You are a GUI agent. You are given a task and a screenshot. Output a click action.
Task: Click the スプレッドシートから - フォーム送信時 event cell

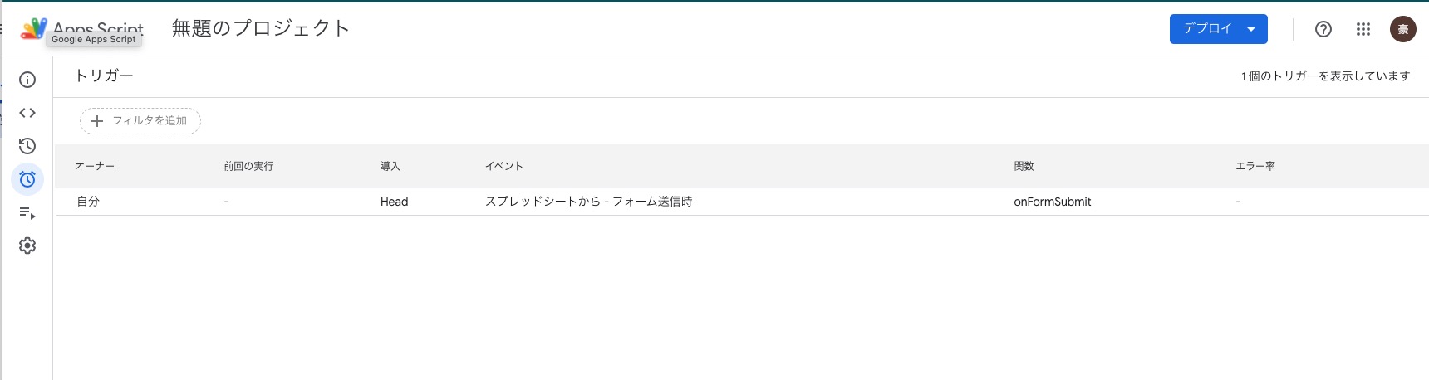[x=589, y=202]
